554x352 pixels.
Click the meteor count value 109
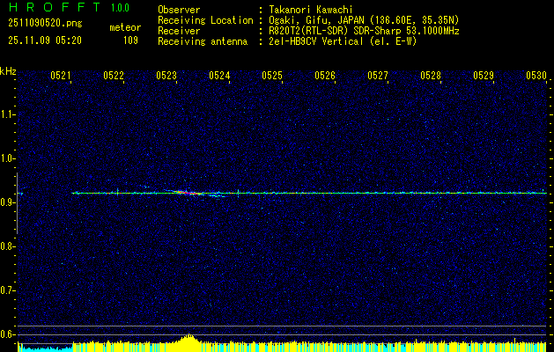130,40
